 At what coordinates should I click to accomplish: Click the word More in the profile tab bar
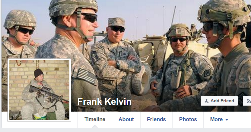(216, 119)
